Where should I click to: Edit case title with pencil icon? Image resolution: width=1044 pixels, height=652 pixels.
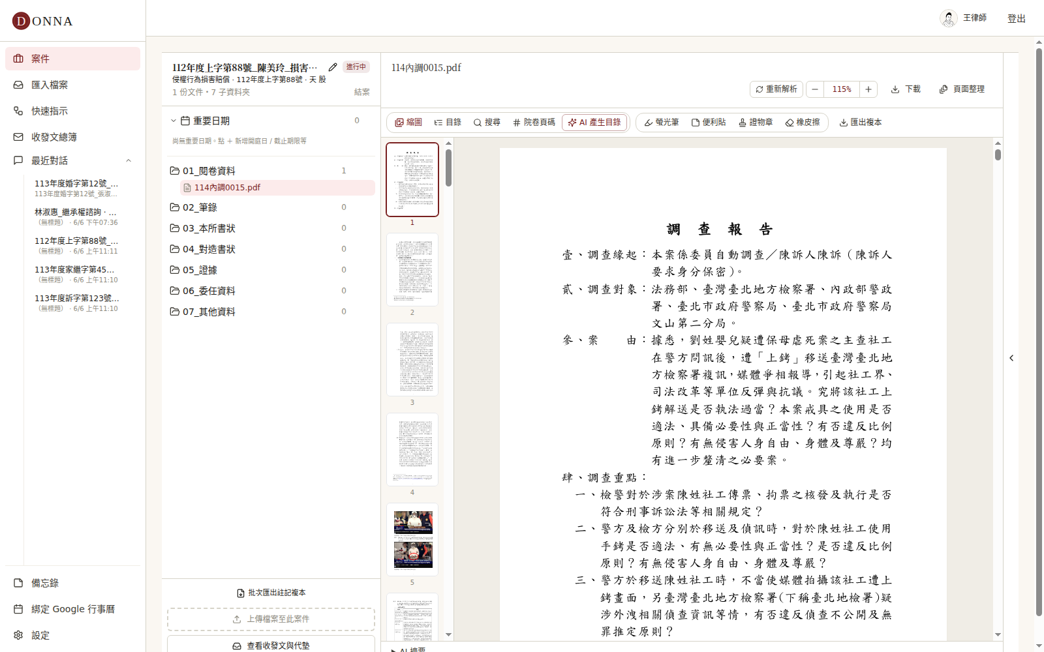333,67
